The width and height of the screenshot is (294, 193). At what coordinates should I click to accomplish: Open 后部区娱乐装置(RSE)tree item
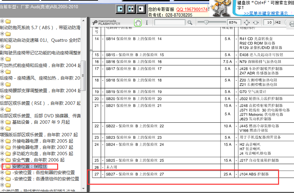point(40,103)
